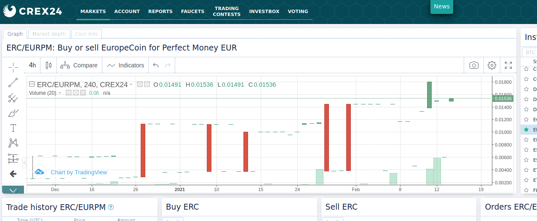The height and width of the screenshot is (221, 537).
Task: Select the pitchfork drawing tool
Action: click(x=13, y=98)
